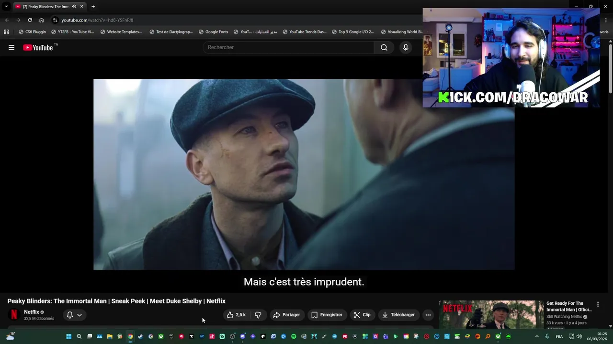613x344 pixels.
Task: Open the YouTube hamburger guide menu
Action: [x=11, y=47]
